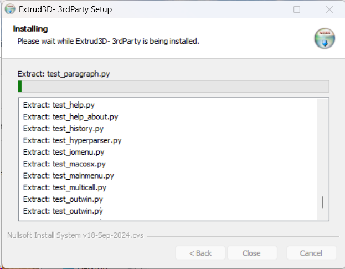
Task: Click the 'Extract: test_paragraph.py' status label
Action: click(x=64, y=74)
